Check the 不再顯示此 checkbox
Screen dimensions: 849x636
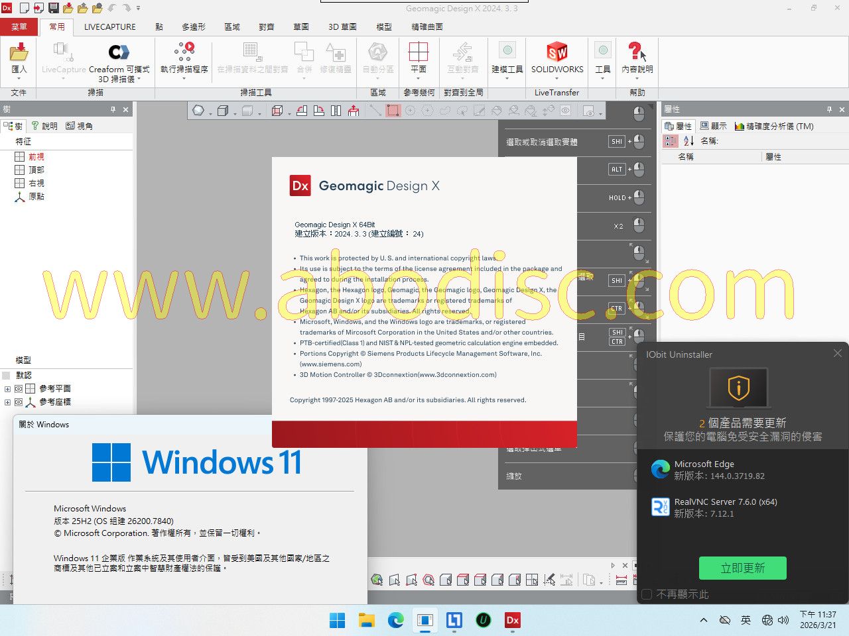coord(647,594)
